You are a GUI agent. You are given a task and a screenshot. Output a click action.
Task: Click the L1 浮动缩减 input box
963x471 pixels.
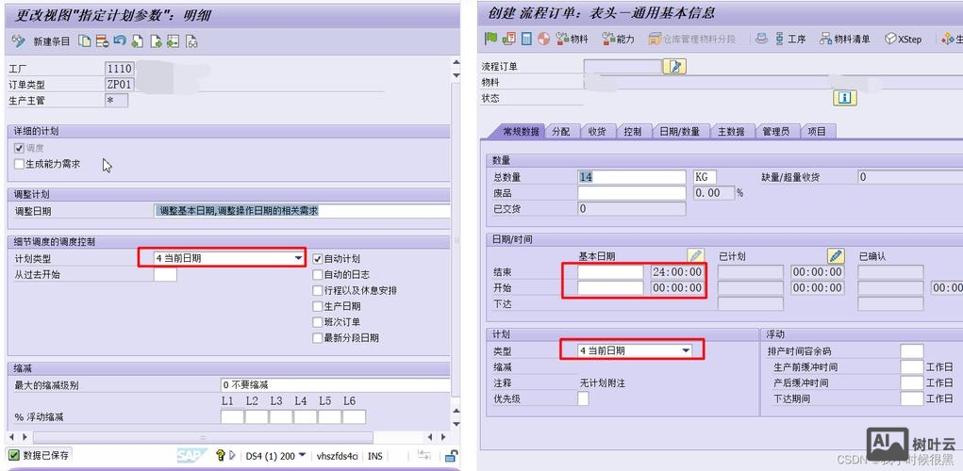pos(232,417)
